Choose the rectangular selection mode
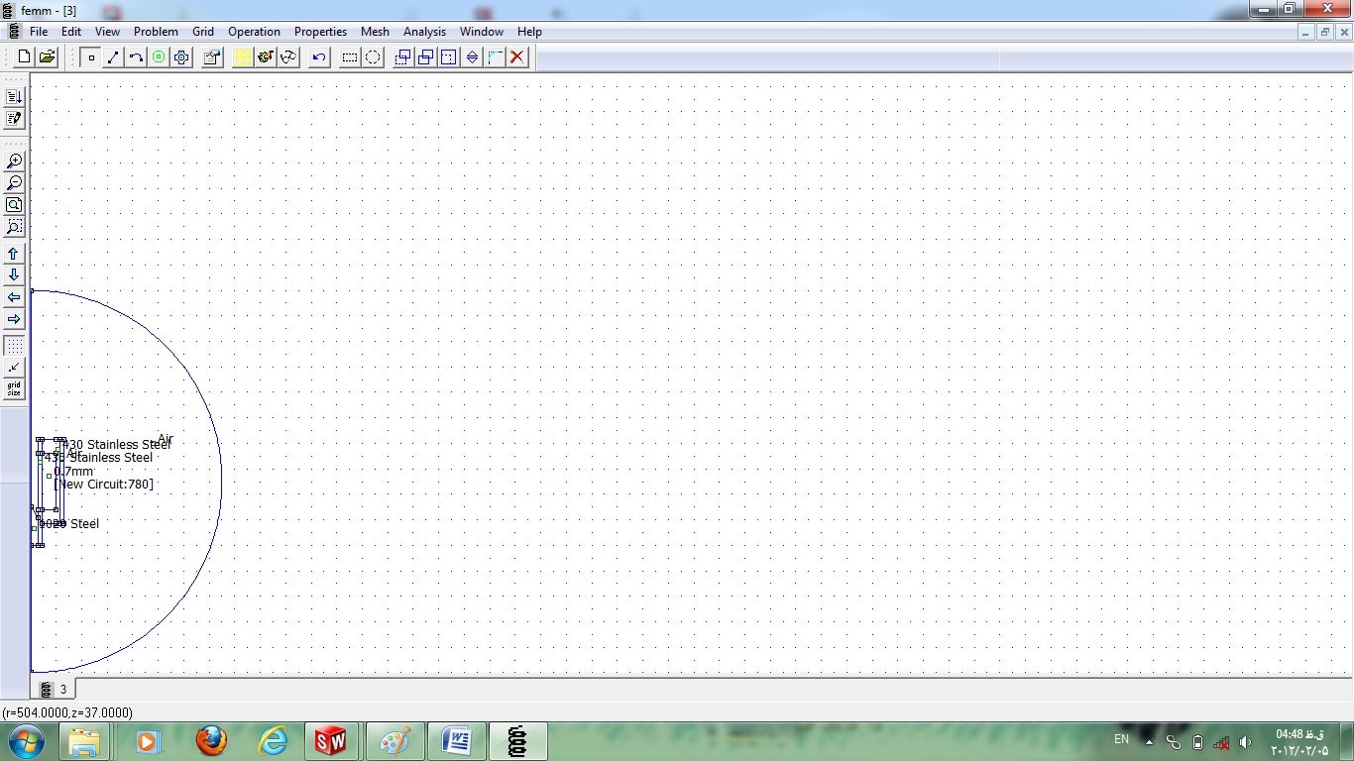 click(350, 57)
